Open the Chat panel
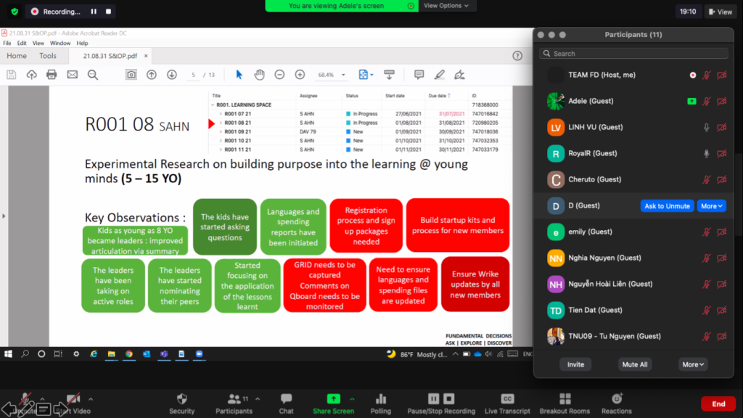This screenshot has width=743, height=418. tap(286, 399)
